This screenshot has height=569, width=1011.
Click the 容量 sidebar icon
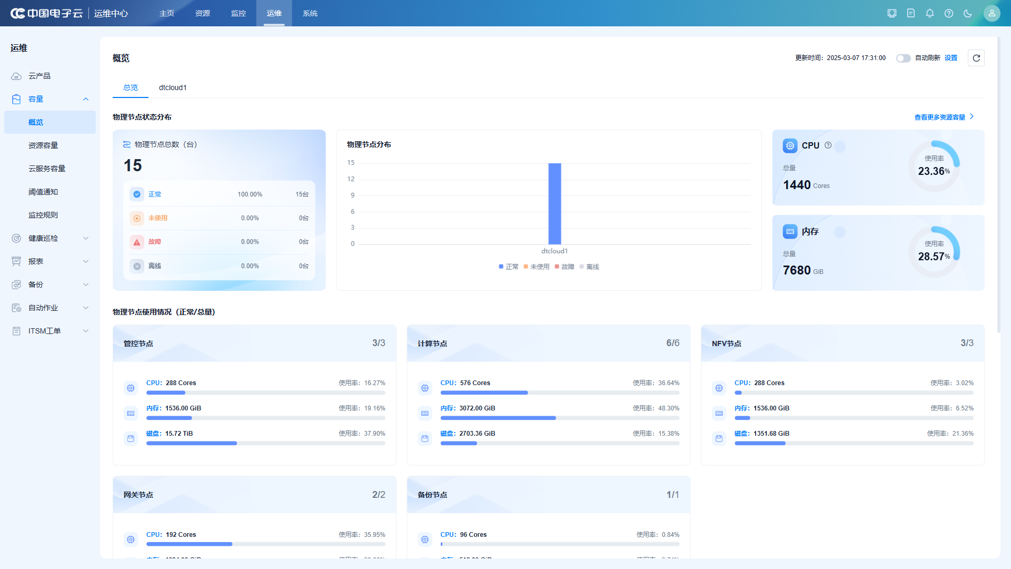pos(16,99)
